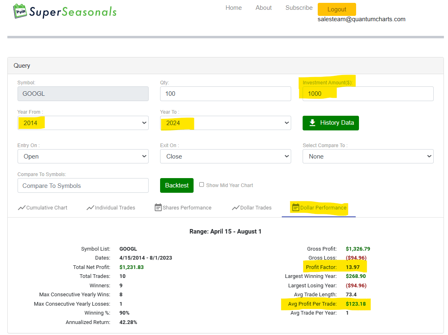
Task: Click the Profit Factor value 13.97
Action: (x=352, y=267)
